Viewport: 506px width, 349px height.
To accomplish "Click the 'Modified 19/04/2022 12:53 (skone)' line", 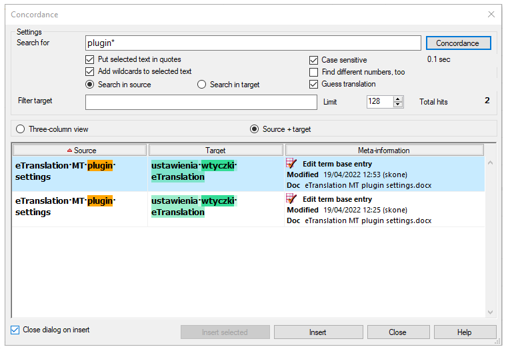I will tap(347, 174).
